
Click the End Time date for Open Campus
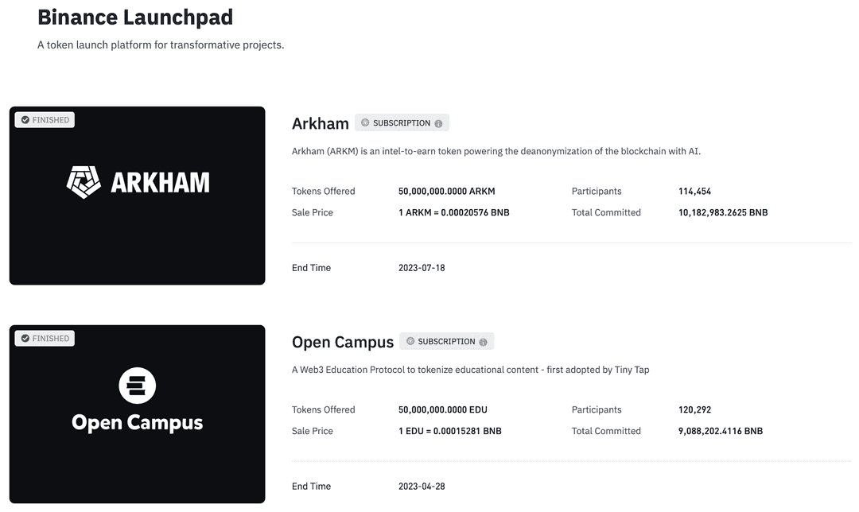tap(421, 486)
